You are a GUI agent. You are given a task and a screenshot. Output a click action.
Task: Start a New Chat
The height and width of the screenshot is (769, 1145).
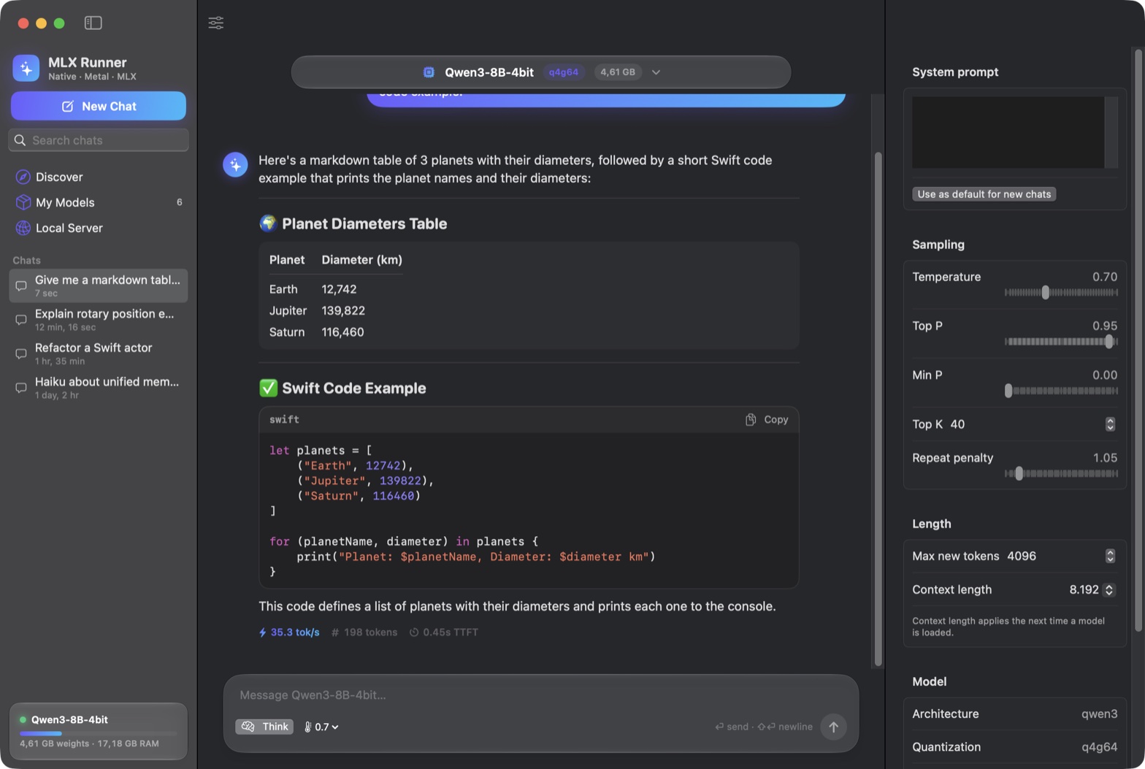coord(99,106)
